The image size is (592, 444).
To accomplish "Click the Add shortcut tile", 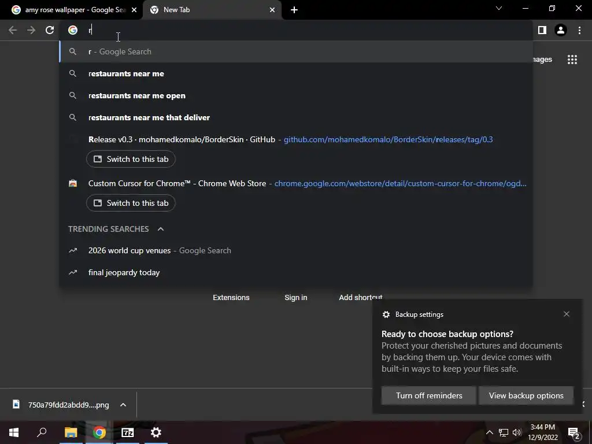I will point(361,298).
